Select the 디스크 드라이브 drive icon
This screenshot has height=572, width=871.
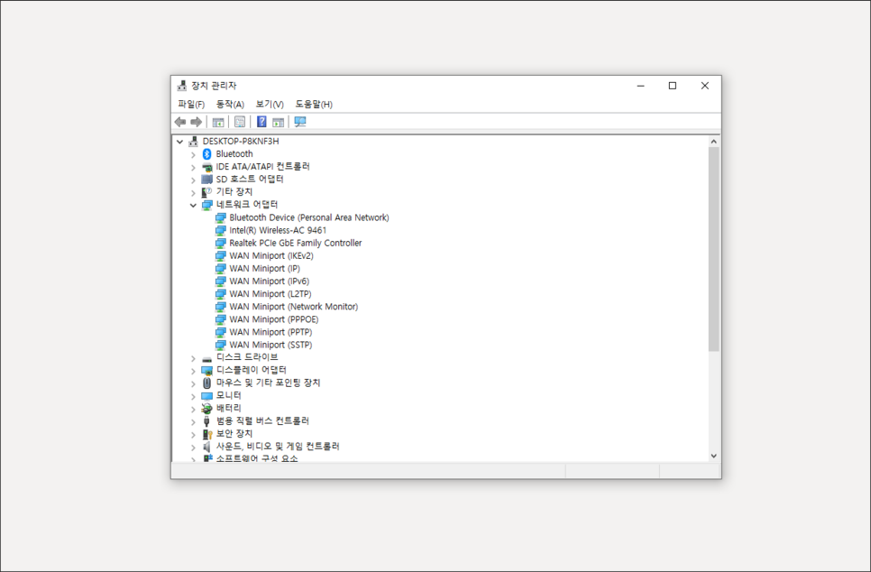click(x=206, y=358)
